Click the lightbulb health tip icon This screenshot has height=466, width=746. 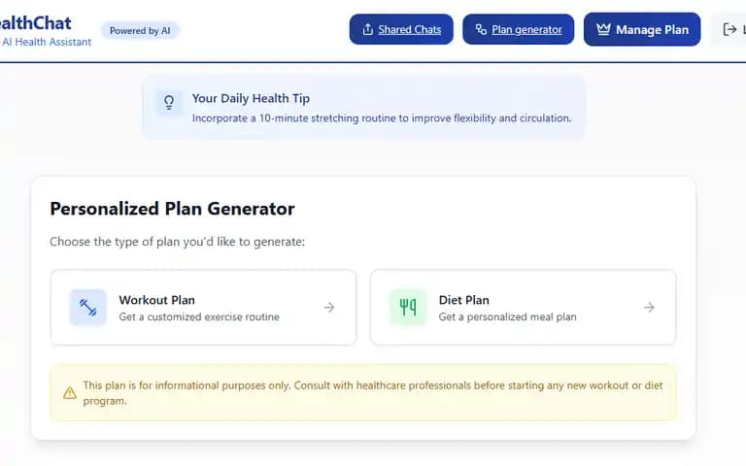click(169, 102)
